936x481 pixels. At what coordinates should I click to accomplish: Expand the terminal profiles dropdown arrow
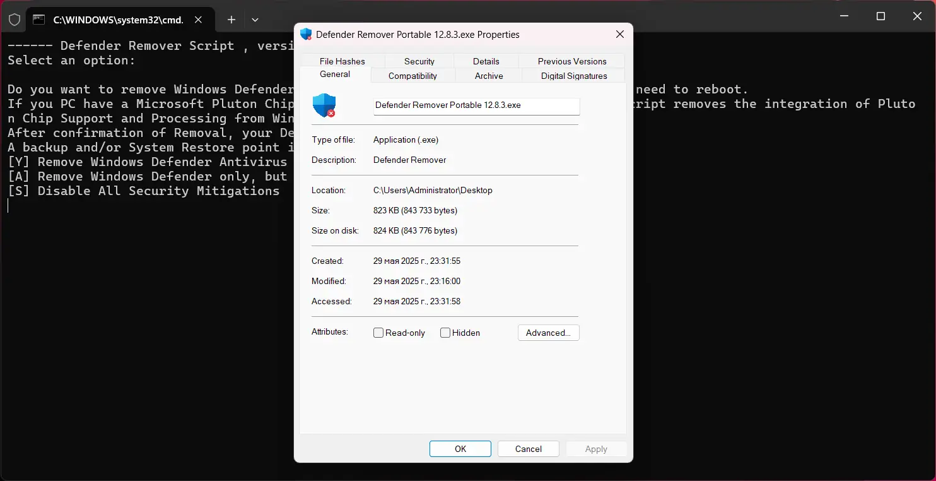click(x=255, y=20)
